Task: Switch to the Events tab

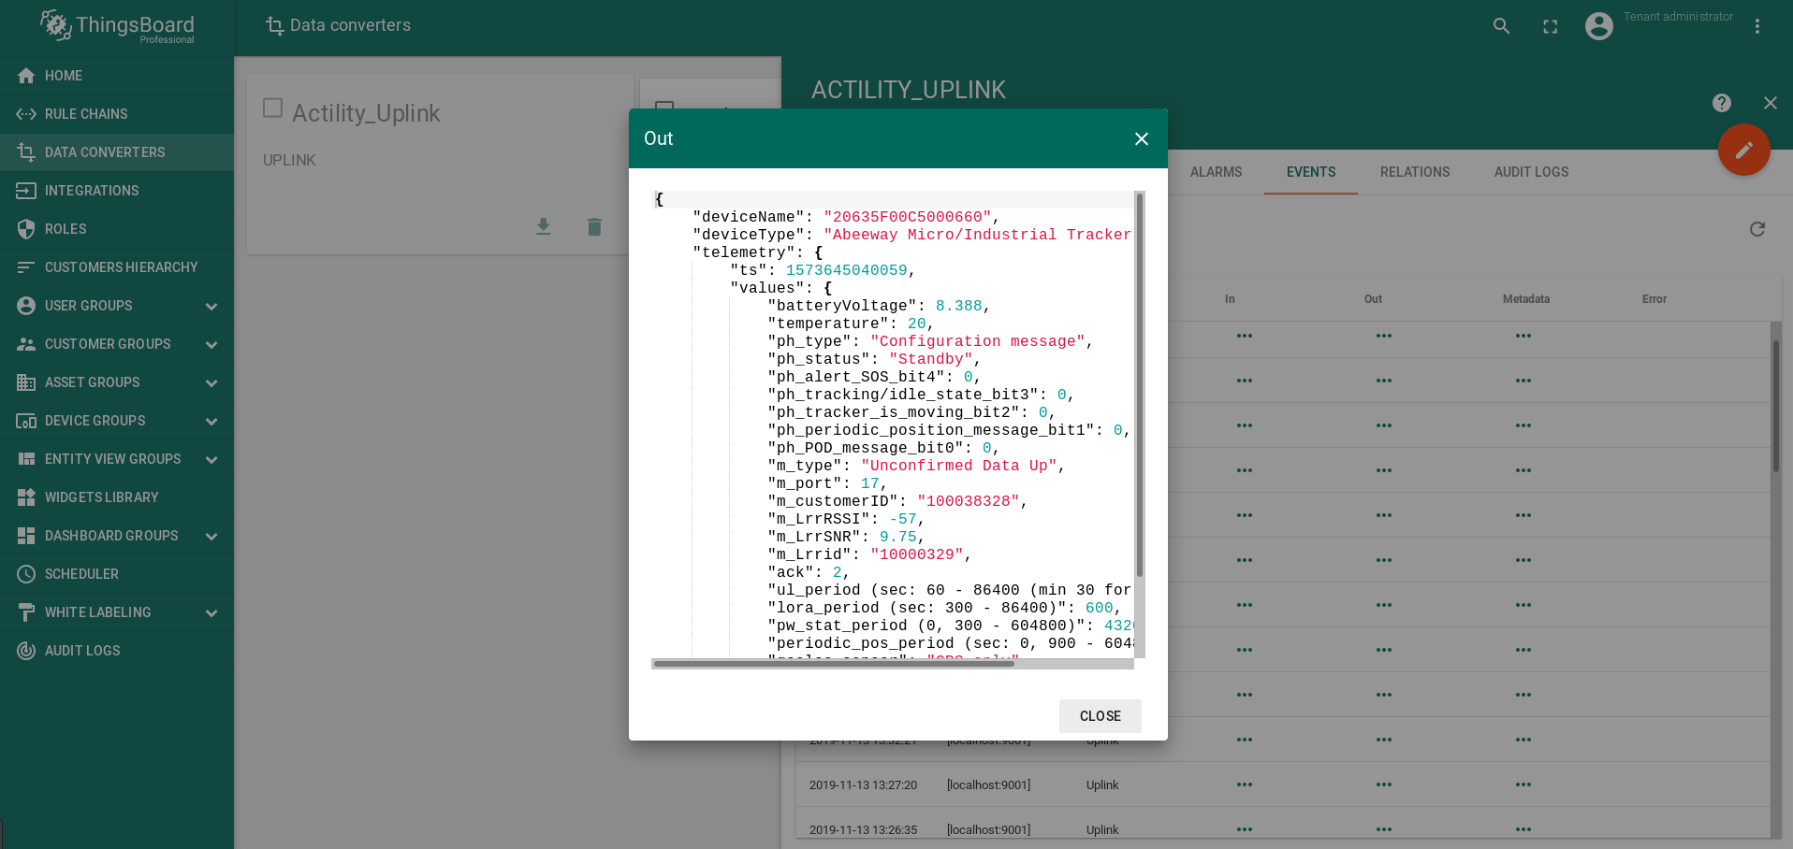Action: pyautogui.click(x=1311, y=172)
